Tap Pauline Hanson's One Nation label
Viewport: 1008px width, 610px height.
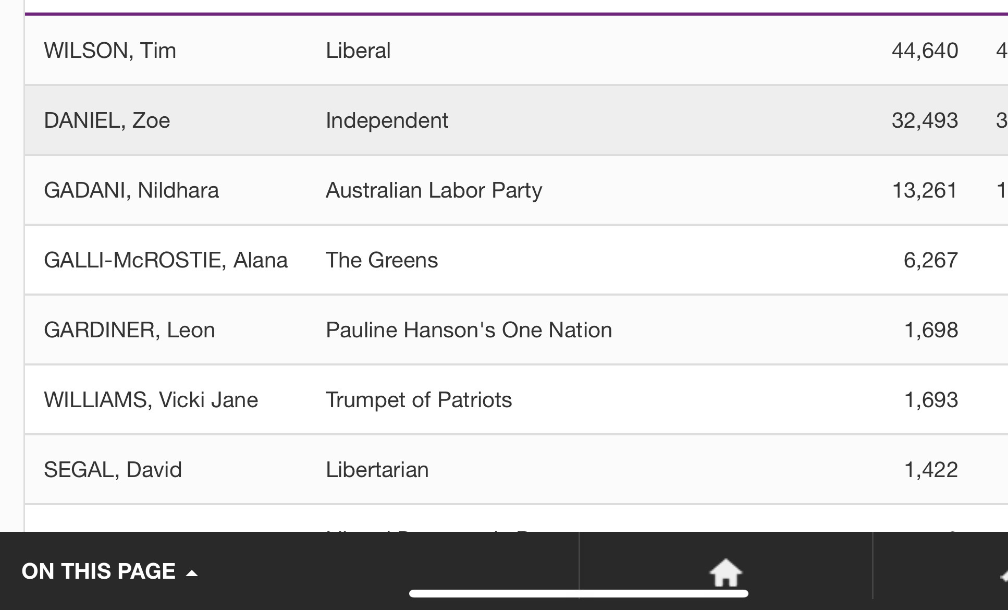point(469,330)
